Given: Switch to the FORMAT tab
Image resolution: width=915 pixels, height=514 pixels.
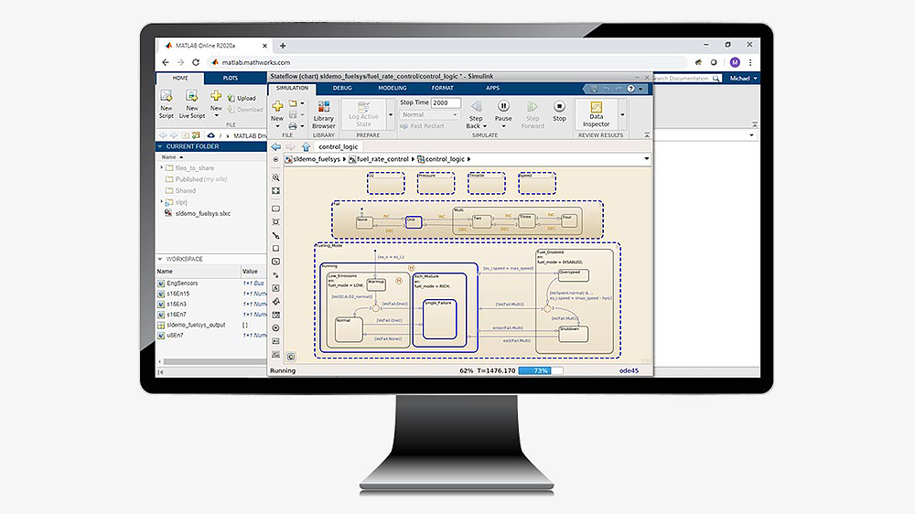Looking at the screenshot, I should [x=442, y=88].
